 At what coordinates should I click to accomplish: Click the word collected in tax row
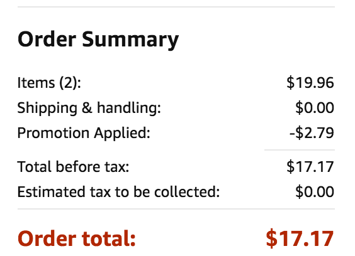[187, 192]
